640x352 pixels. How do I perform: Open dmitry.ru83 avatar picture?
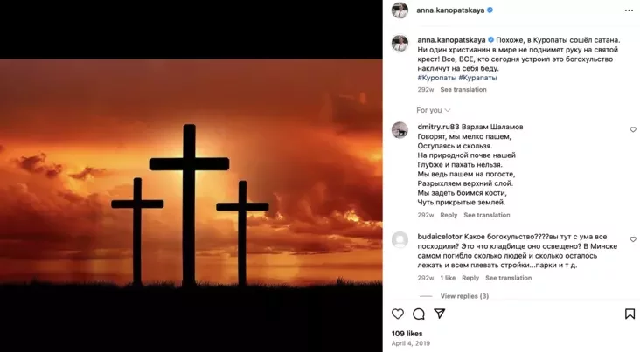400,130
